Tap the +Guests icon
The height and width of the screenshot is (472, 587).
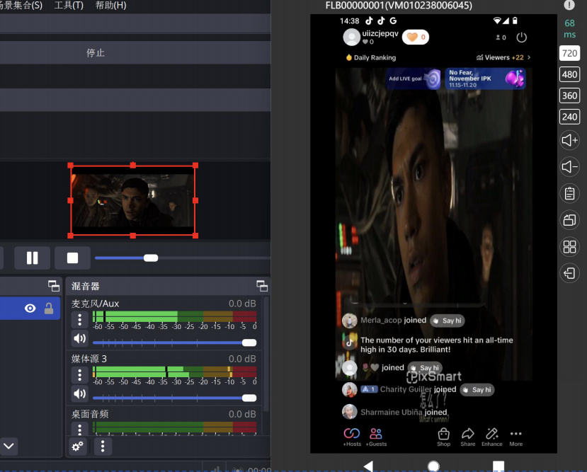(376, 437)
